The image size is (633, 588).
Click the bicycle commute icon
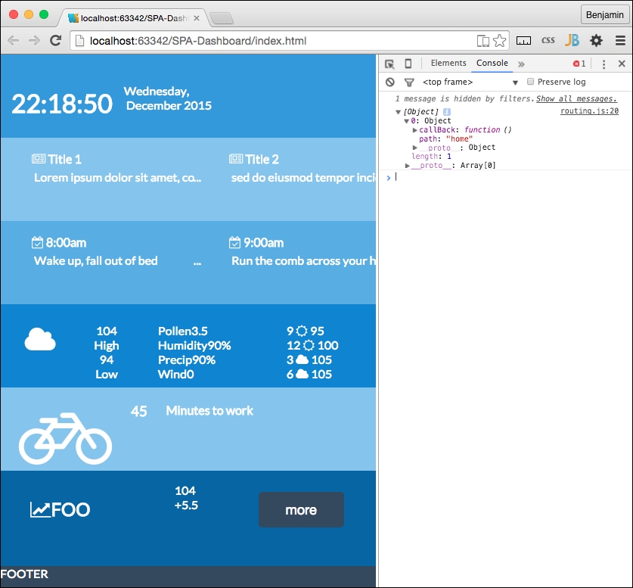pyautogui.click(x=64, y=439)
